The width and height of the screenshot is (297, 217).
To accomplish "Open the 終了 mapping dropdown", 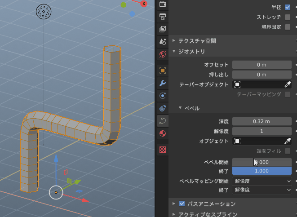I will pyautogui.click(x=262, y=190).
